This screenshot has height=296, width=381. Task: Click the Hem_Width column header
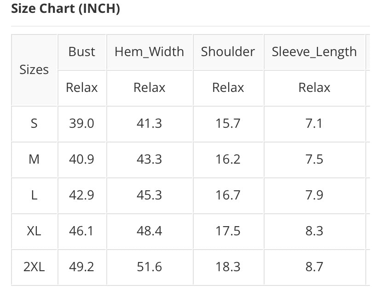149,52
